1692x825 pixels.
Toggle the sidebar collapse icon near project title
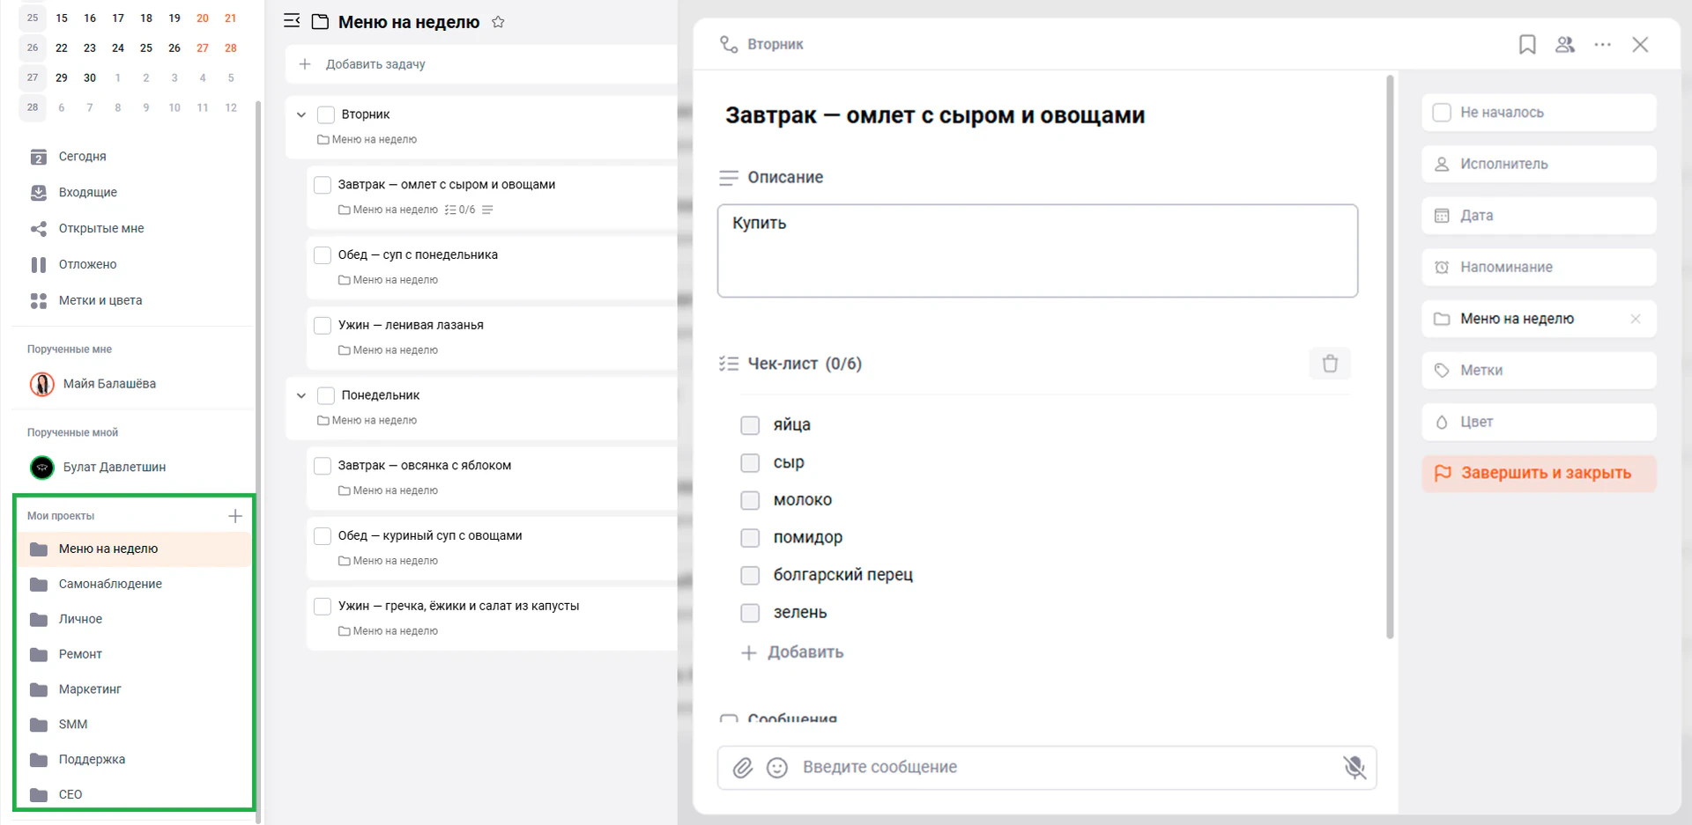[292, 21]
